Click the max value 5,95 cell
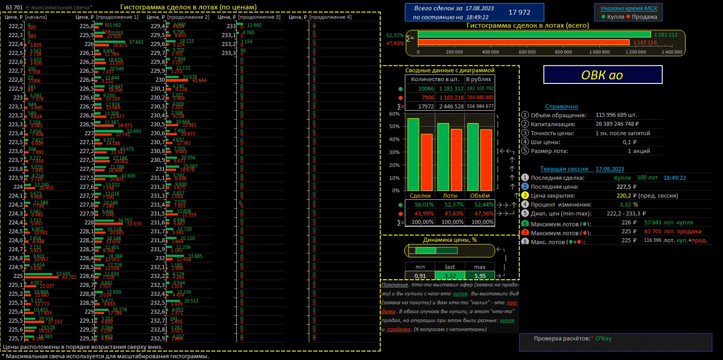This screenshot has height=360, width=723. [480, 276]
